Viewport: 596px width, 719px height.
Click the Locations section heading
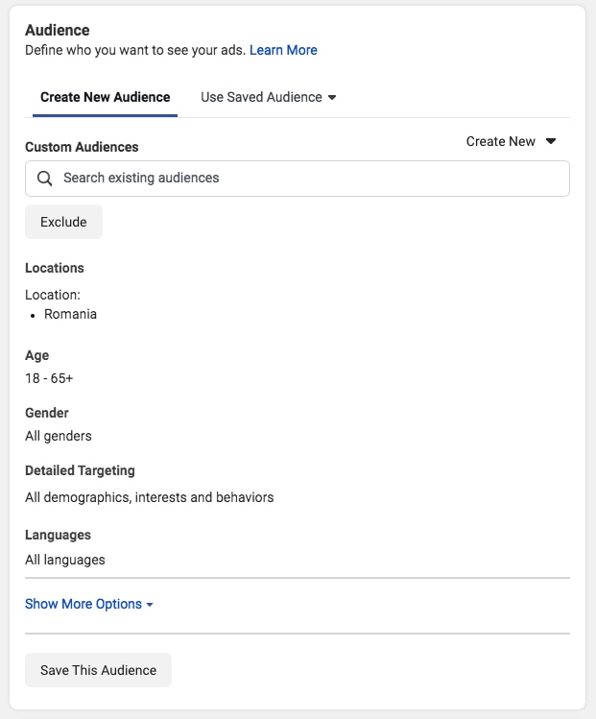(55, 268)
